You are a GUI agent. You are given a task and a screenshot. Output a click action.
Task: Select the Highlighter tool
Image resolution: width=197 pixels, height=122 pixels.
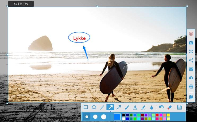tap(143, 107)
